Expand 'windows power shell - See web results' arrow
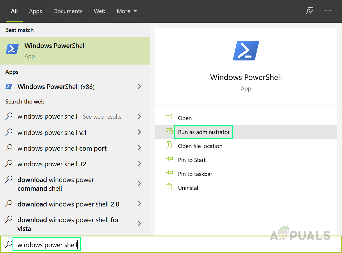This screenshot has height=253, width=342. (x=140, y=116)
